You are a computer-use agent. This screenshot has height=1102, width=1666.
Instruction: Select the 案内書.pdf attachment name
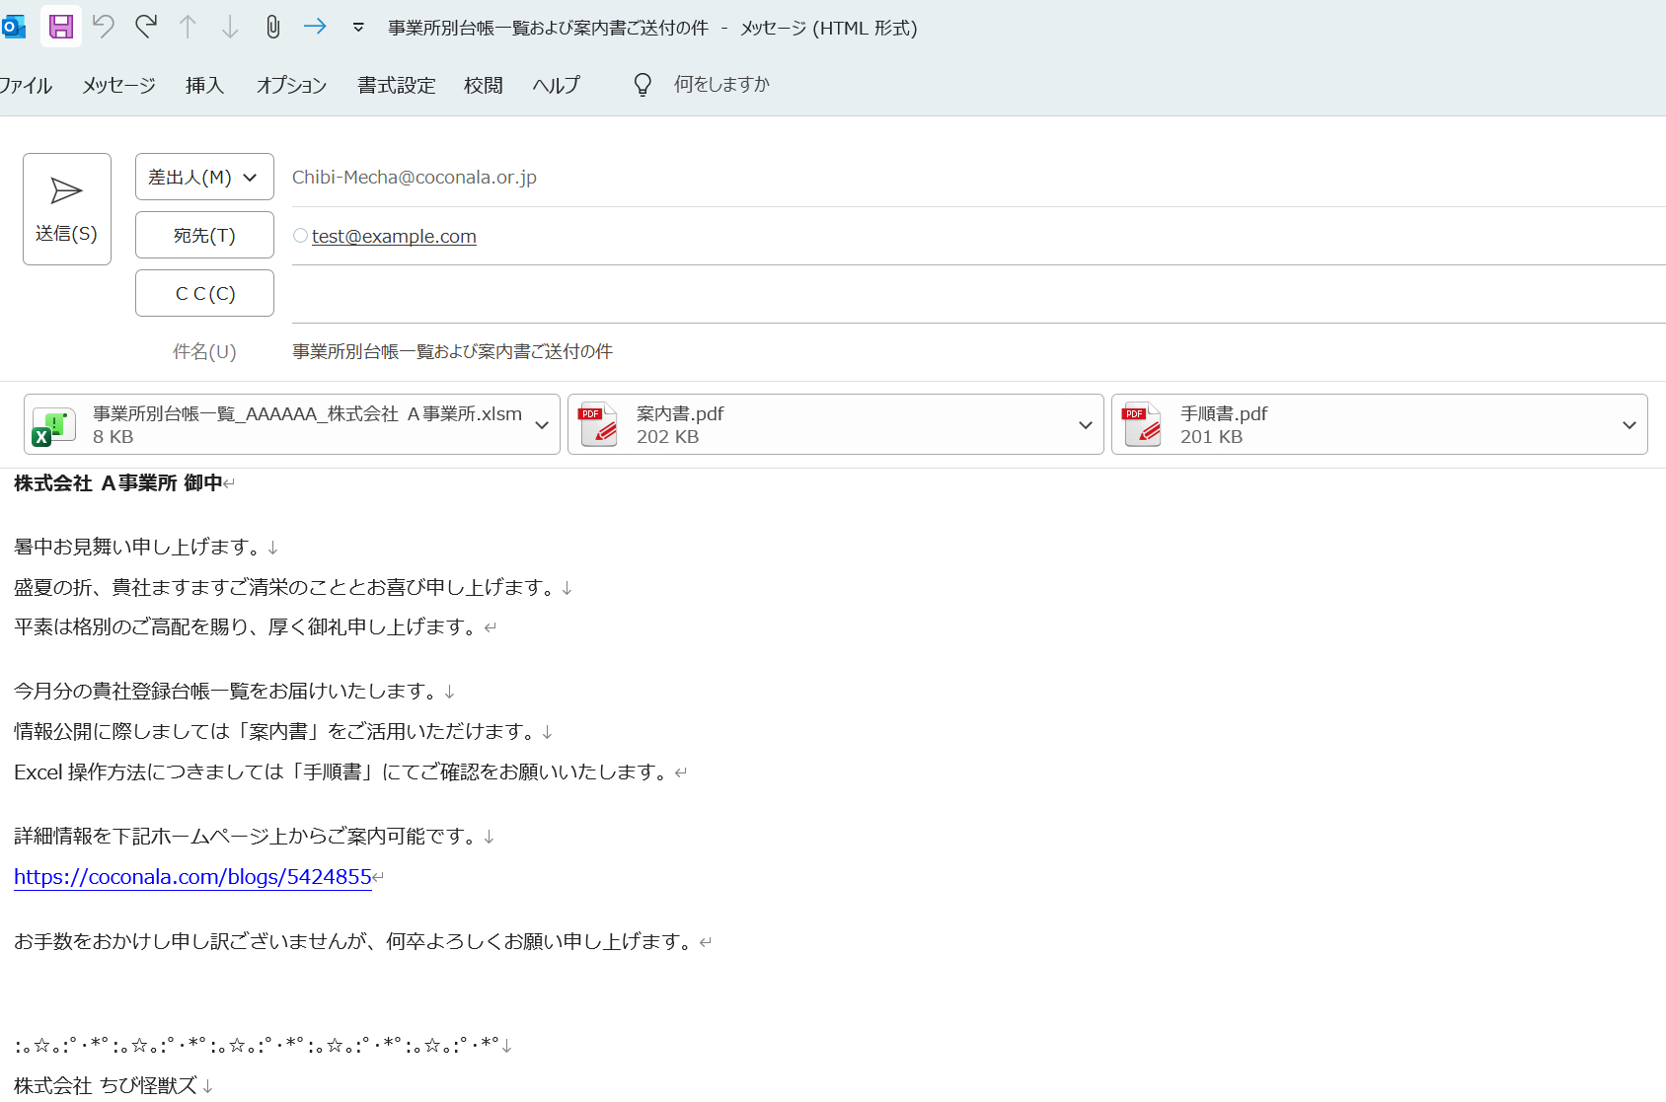pos(680,414)
